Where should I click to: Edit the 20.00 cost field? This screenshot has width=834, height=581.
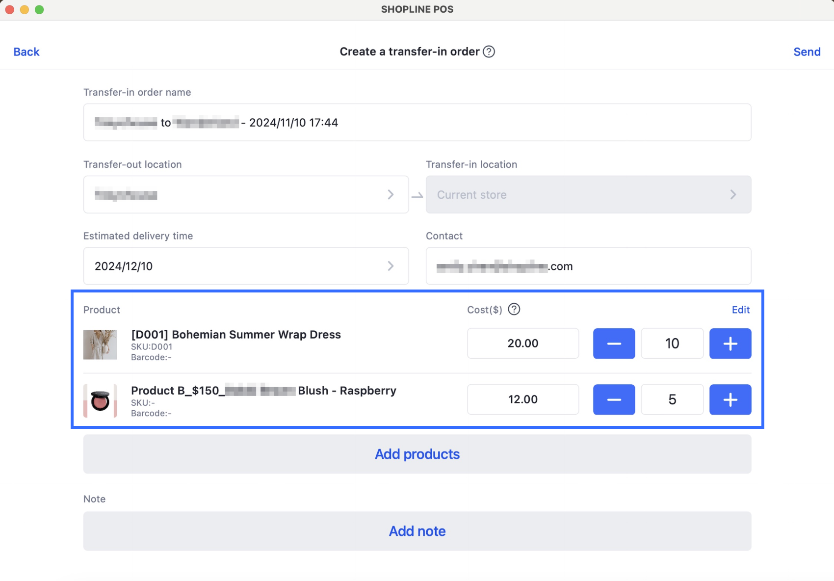523,343
